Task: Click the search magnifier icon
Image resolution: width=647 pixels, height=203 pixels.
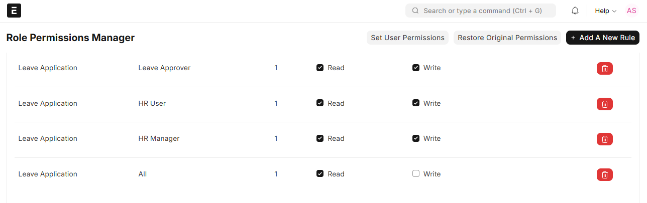Action: (415, 11)
